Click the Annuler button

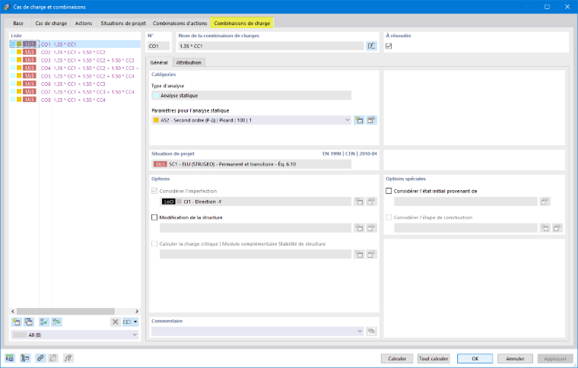tap(515, 358)
